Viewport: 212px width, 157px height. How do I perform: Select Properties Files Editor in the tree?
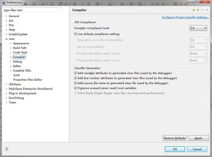(28, 80)
